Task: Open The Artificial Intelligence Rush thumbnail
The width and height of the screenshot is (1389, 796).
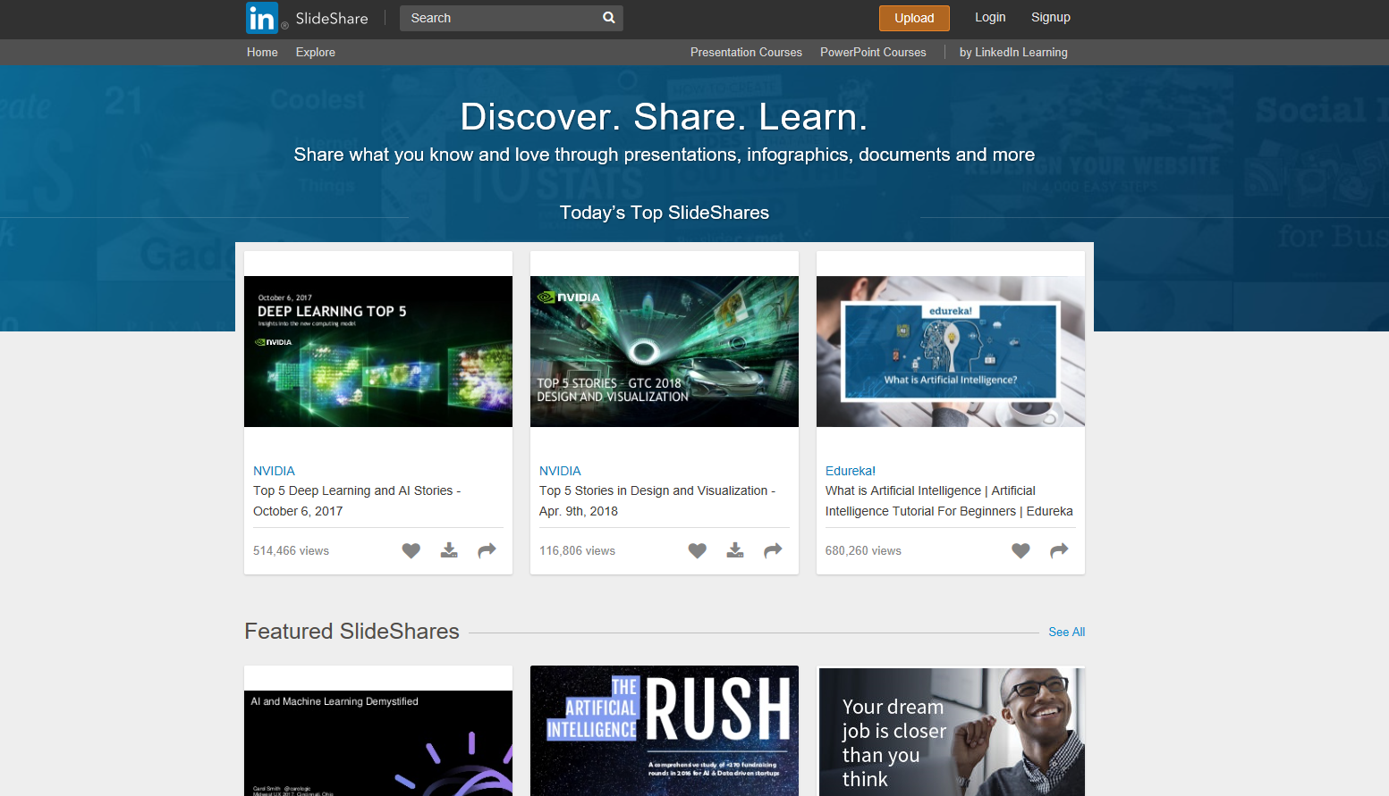Action: tap(665, 731)
